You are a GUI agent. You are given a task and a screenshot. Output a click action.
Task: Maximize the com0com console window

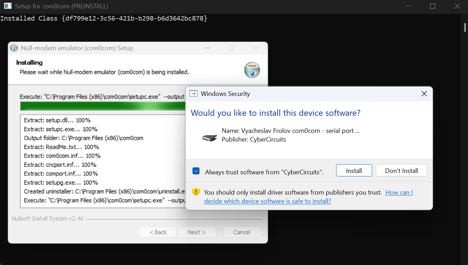[432, 6]
